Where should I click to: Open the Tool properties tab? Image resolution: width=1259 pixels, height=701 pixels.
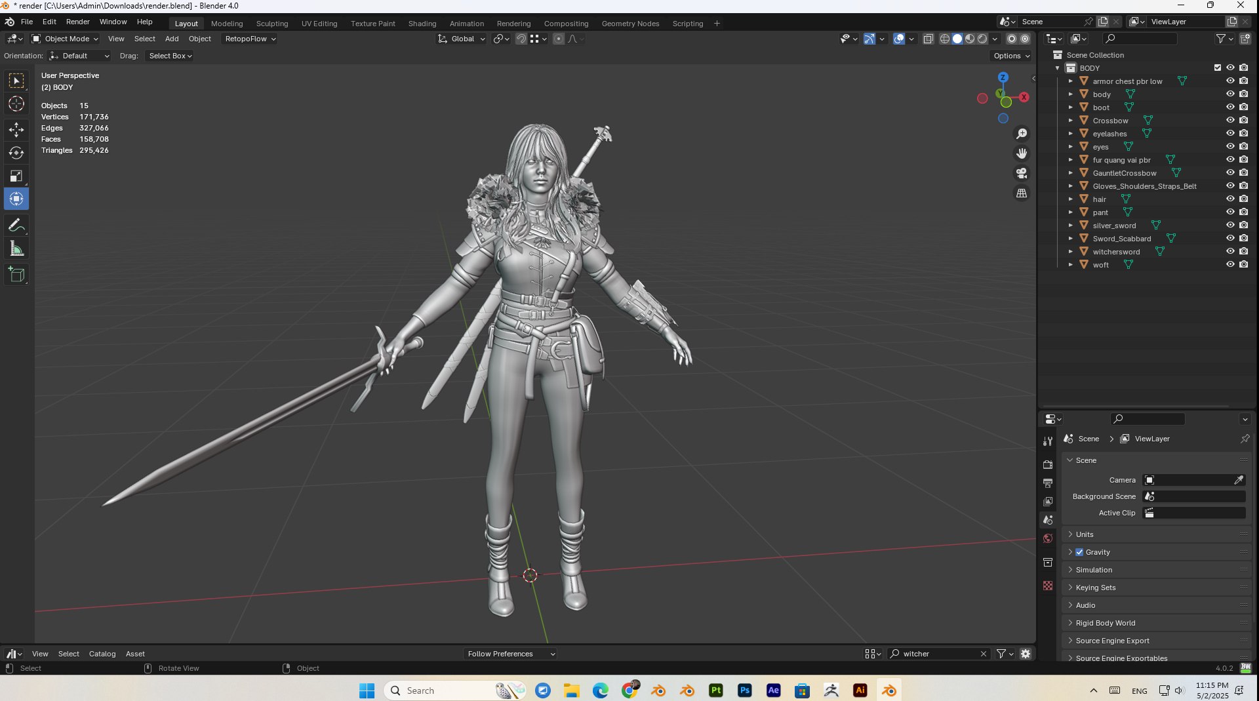click(1048, 441)
